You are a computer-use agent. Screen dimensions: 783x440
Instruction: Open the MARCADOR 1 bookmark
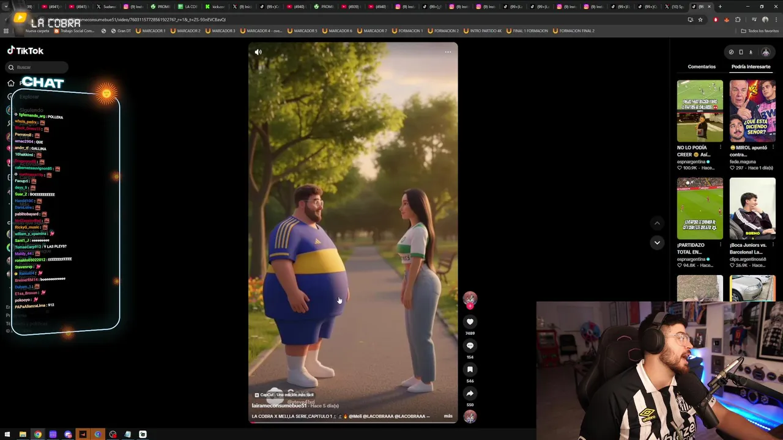click(x=150, y=31)
